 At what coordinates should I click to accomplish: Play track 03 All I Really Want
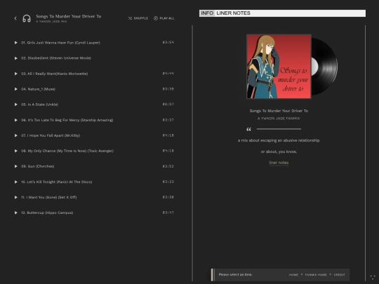click(15, 74)
